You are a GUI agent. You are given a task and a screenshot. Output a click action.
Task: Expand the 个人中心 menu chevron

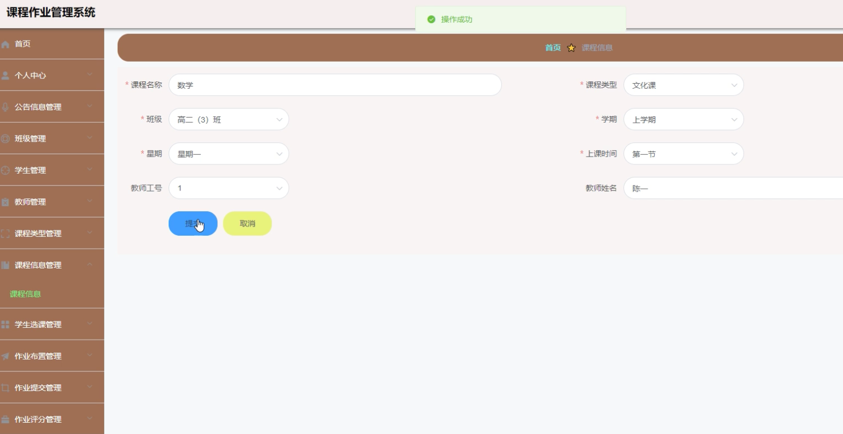point(90,75)
